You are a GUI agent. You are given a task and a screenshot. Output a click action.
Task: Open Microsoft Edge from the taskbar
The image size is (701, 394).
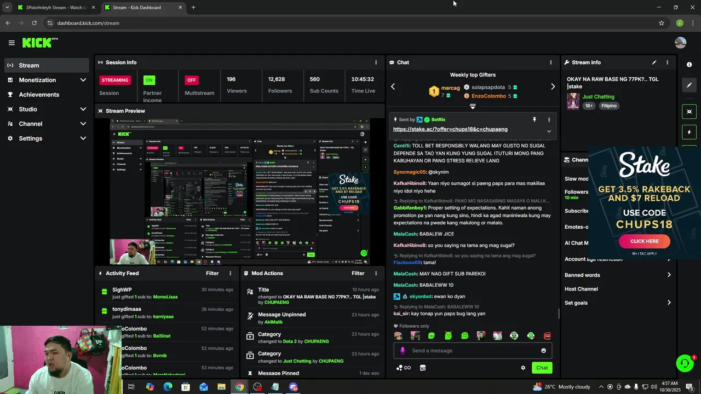click(x=168, y=387)
